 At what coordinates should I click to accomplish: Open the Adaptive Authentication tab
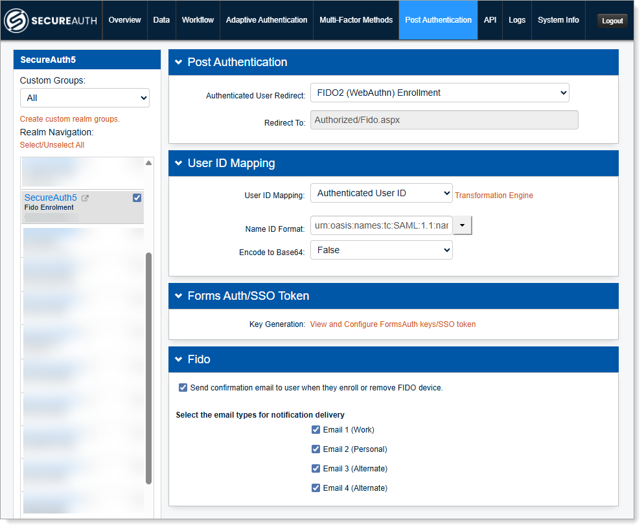(266, 20)
